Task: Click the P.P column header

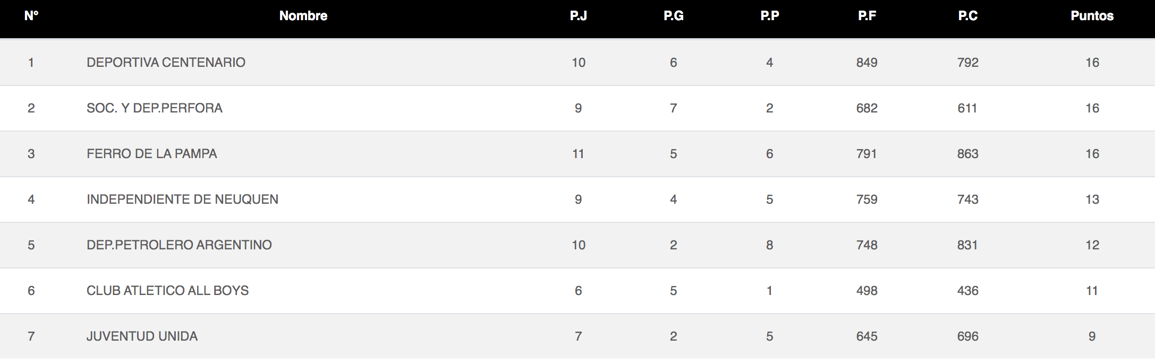Action: (x=769, y=16)
